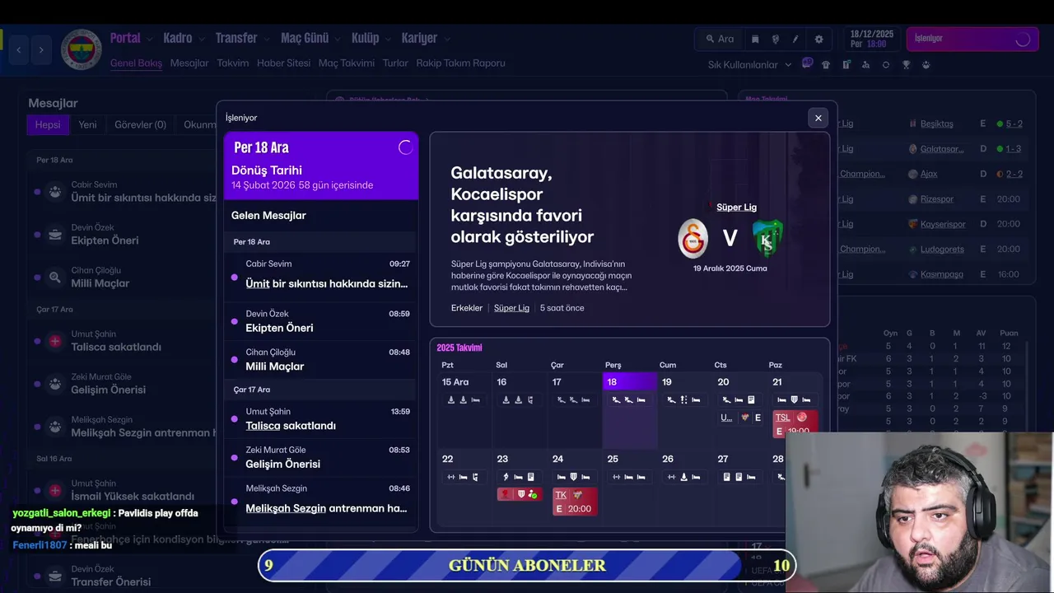Screen dimensions: 1054x593
Task: Select the Yeni filter in Mesajlar panel
Action: click(87, 125)
